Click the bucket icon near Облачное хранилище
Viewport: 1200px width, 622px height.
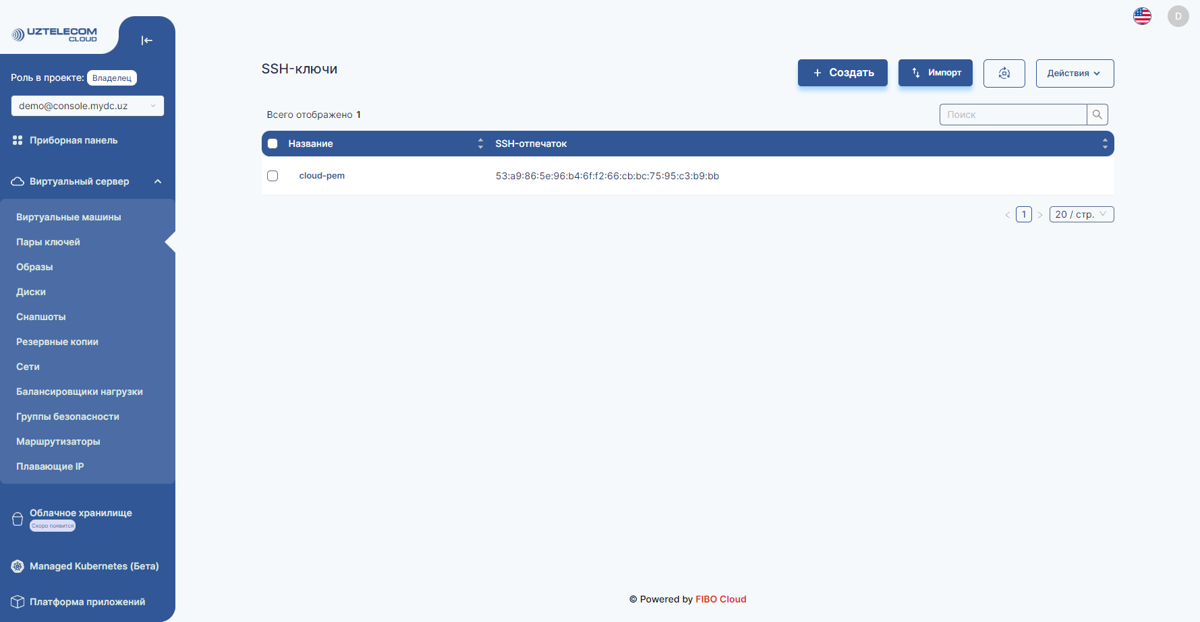(16, 518)
